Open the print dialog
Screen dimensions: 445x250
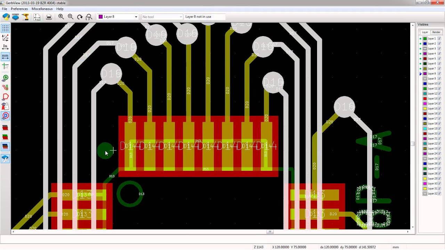(x=49, y=16)
